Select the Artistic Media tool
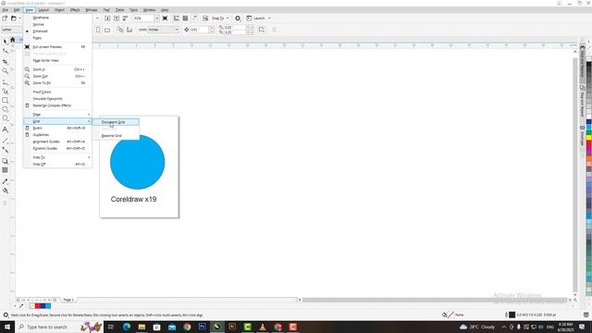Image resolution: width=592 pixels, height=333 pixels. 6,91
